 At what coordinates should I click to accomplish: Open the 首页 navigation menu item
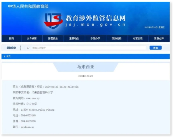pyautogui.click(x=11, y=38)
